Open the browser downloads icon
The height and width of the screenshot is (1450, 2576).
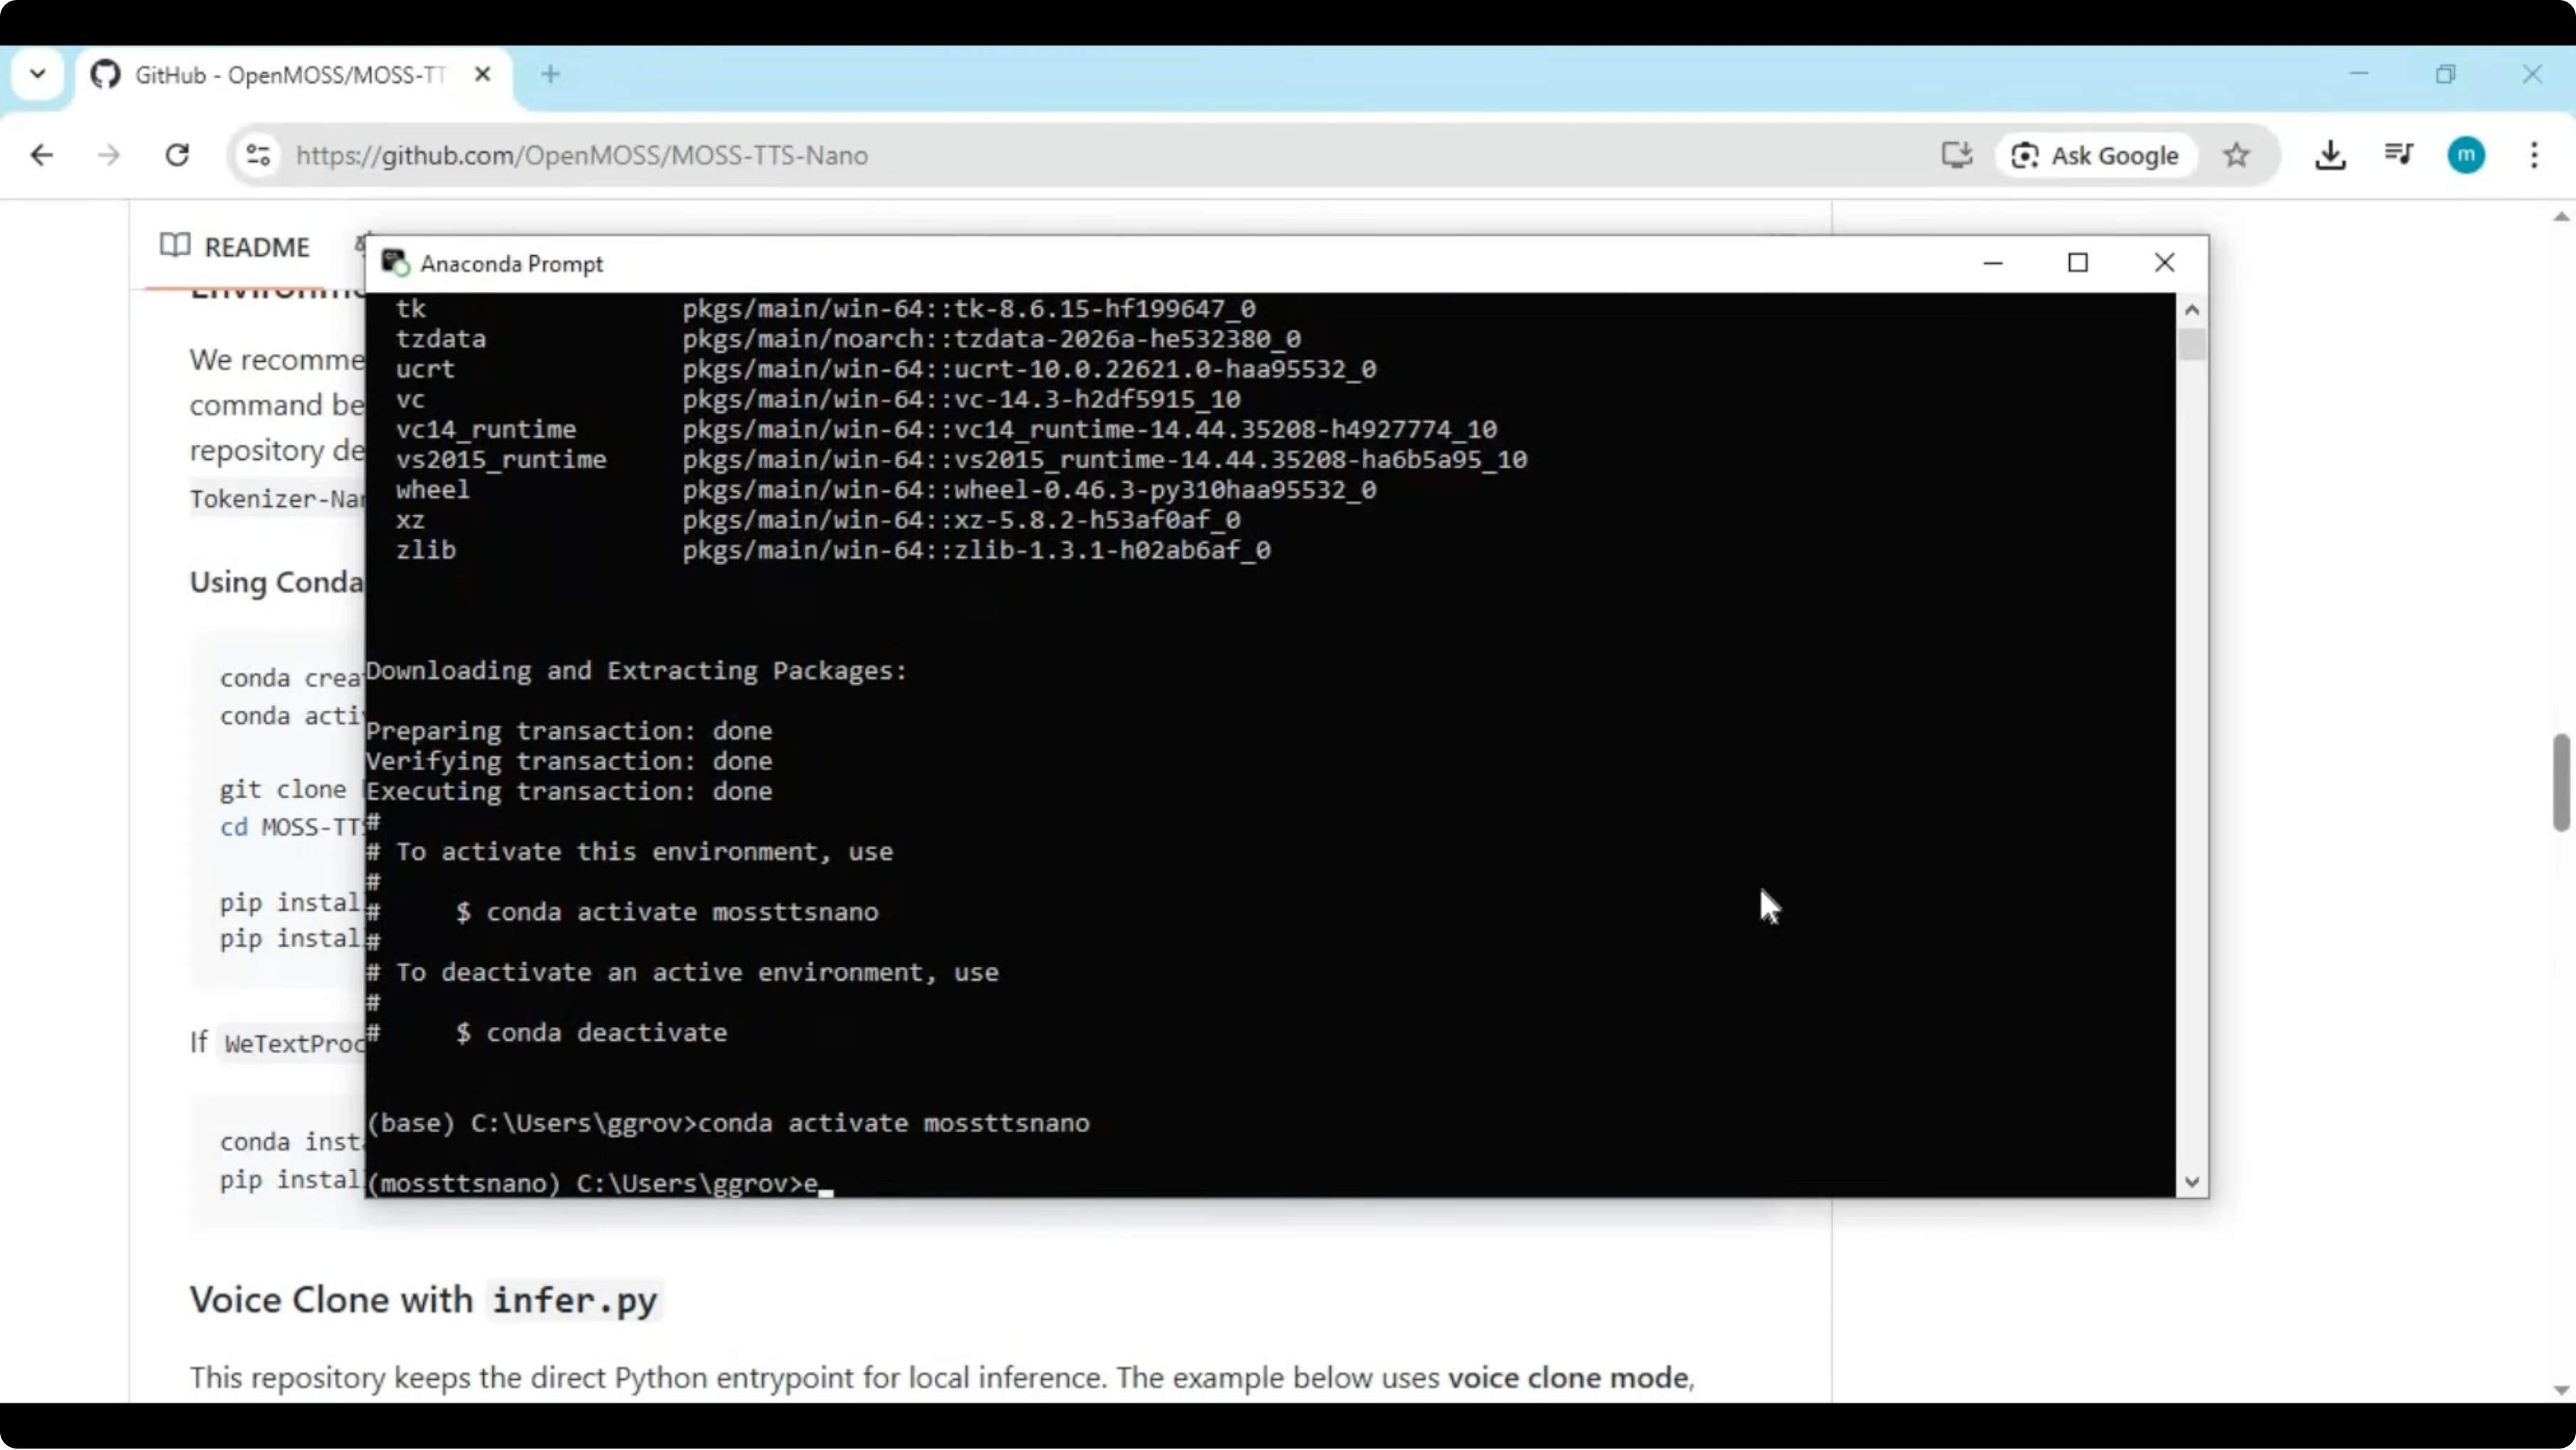pyautogui.click(x=2330, y=155)
